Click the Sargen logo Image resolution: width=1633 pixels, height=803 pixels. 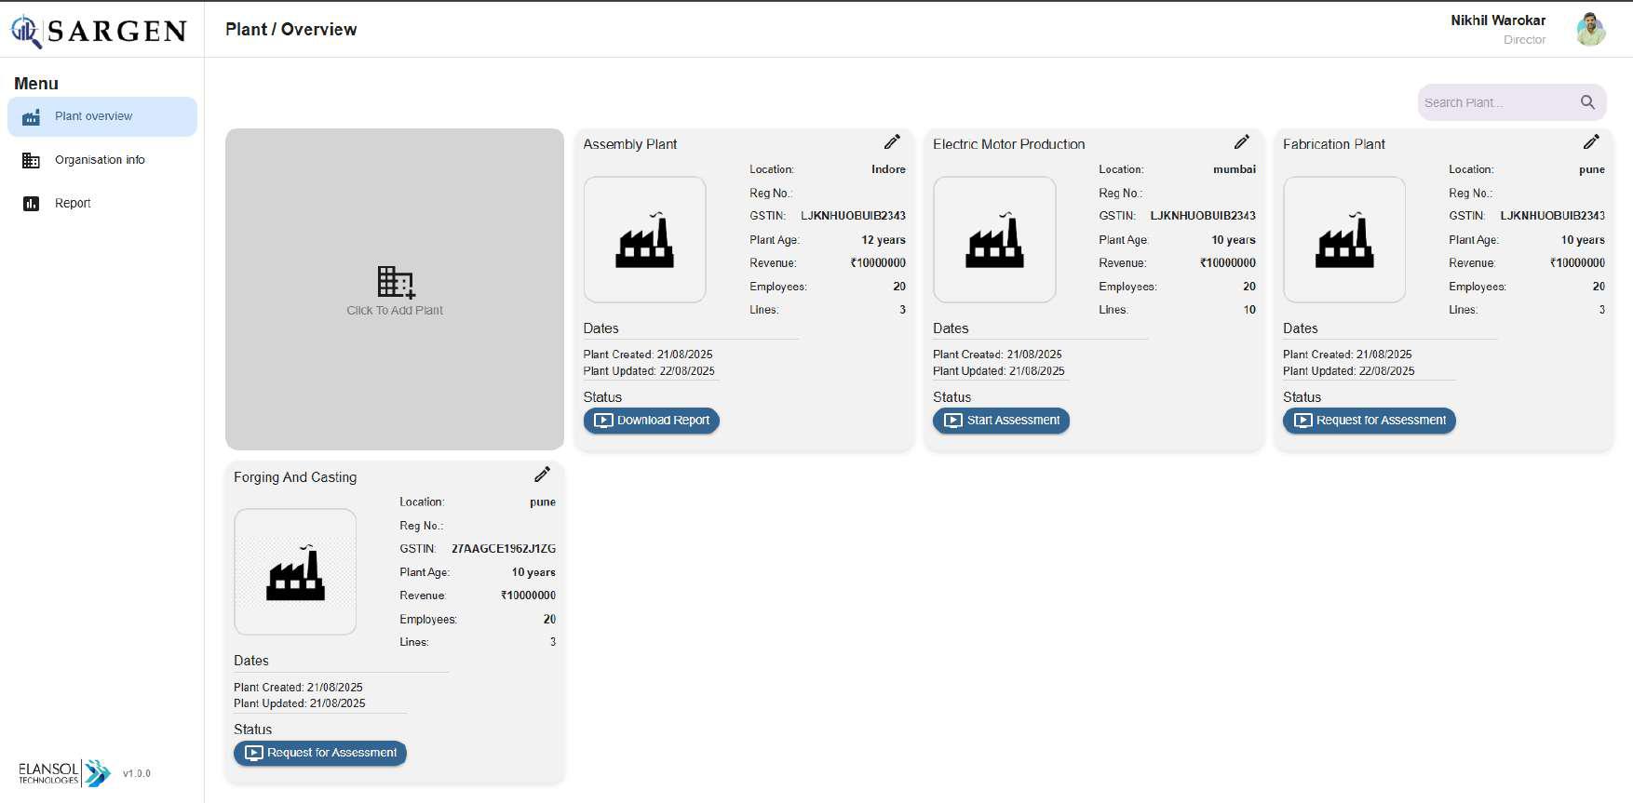[100, 31]
